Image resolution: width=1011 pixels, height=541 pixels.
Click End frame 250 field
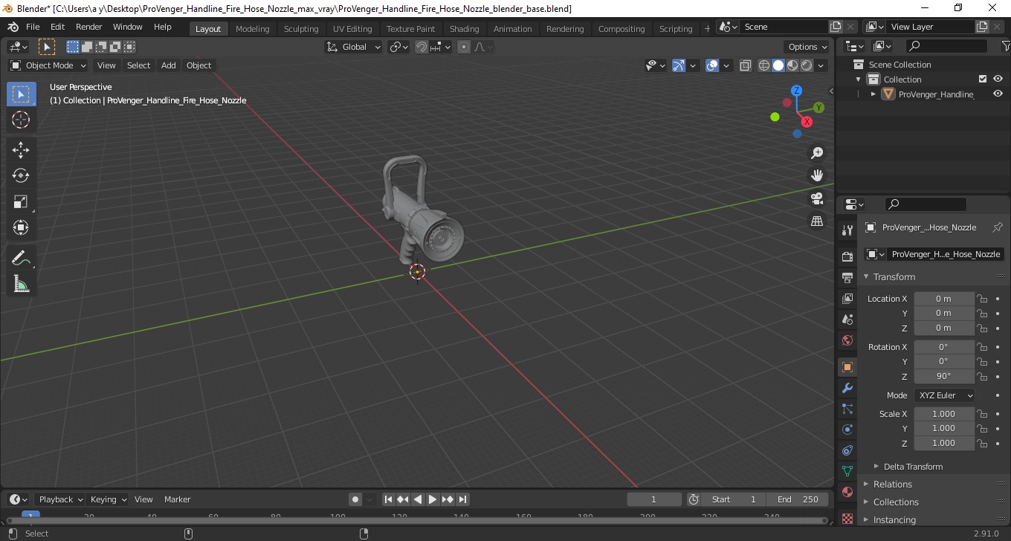[x=798, y=499]
